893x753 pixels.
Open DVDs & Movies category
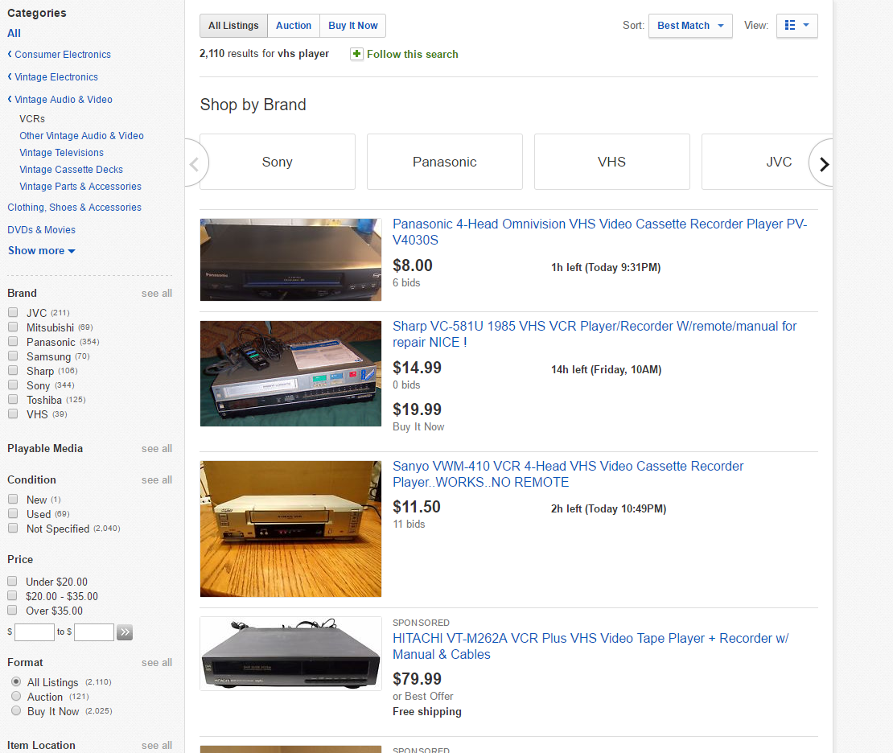[42, 229]
